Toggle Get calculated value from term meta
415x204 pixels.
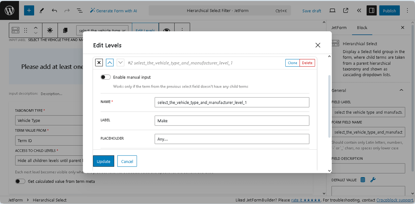[x=20, y=181]
